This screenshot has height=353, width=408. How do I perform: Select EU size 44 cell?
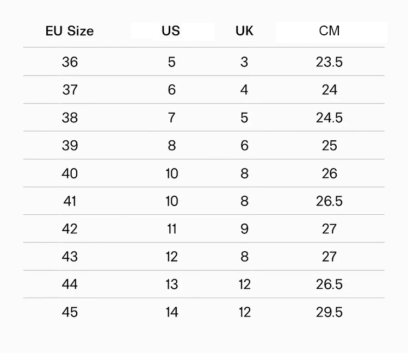[70, 284]
